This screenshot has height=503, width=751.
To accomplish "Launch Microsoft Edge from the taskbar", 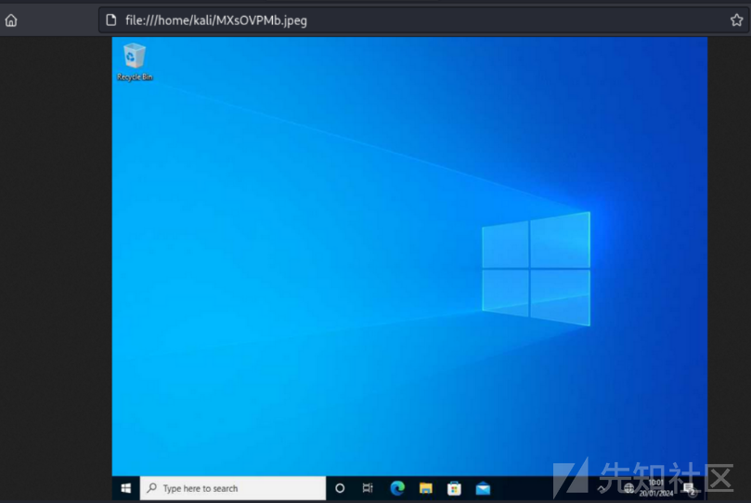I will [x=397, y=488].
